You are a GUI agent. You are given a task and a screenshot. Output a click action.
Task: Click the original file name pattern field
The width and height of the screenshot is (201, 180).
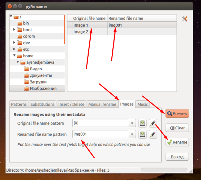tap(100, 123)
